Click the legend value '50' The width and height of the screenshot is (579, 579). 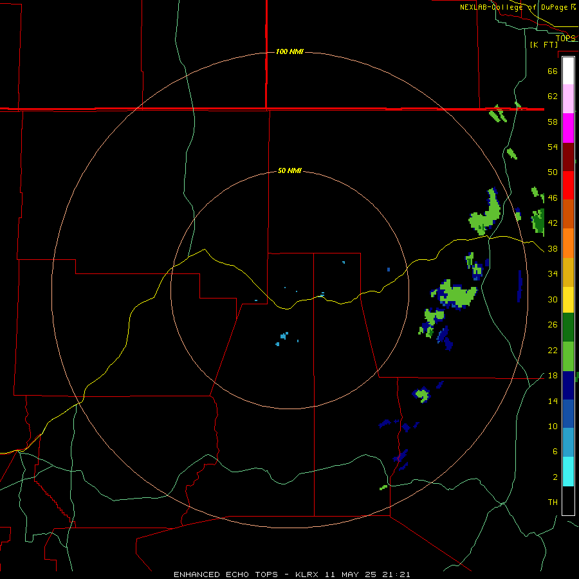[x=553, y=172]
